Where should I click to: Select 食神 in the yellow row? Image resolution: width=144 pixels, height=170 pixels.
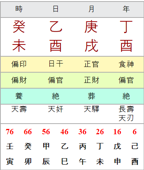126,64
